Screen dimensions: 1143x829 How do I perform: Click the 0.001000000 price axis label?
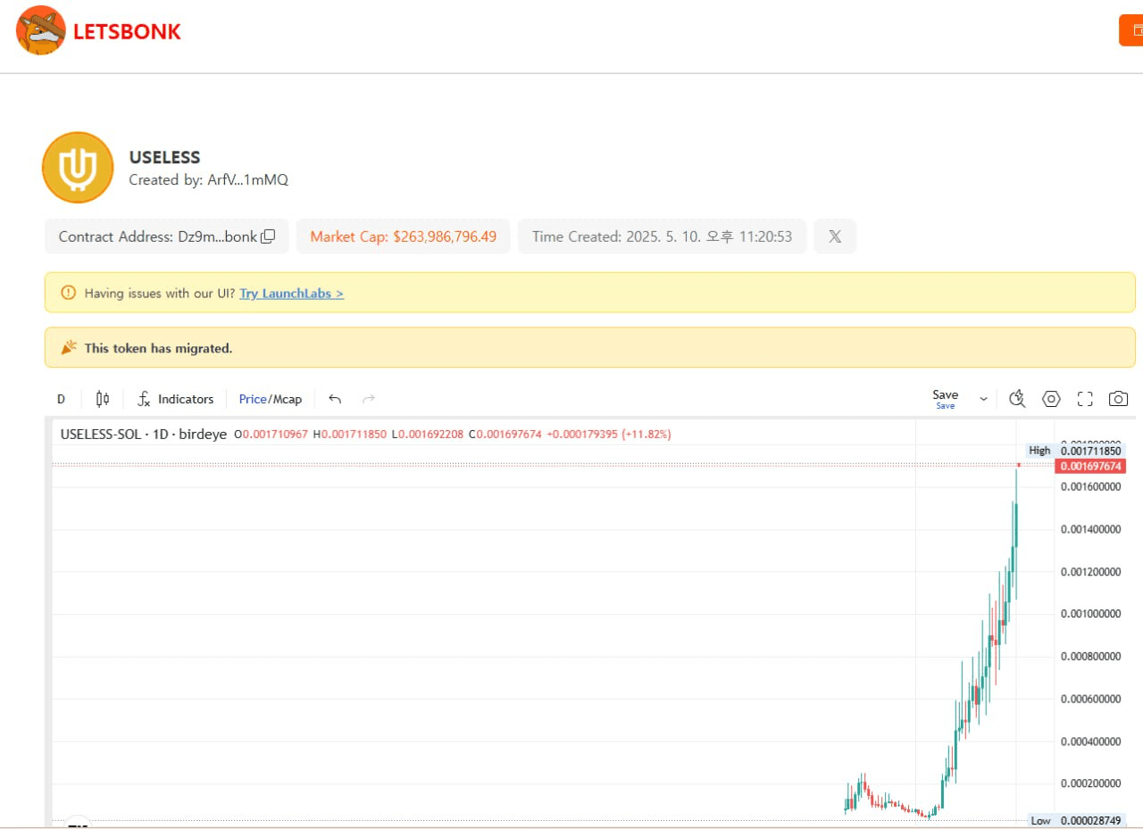coord(1090,614)
